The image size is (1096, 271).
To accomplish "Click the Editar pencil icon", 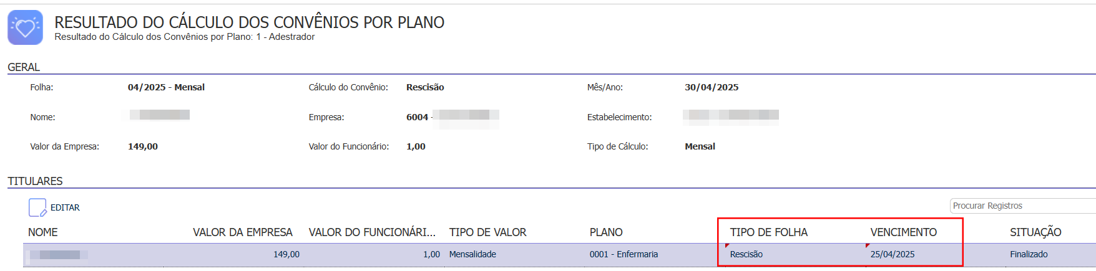I will 37,207.
